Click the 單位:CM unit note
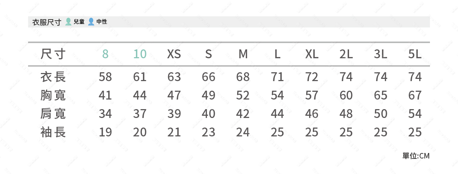The width and height of the screenshot is (458, 174). [416, 156]
